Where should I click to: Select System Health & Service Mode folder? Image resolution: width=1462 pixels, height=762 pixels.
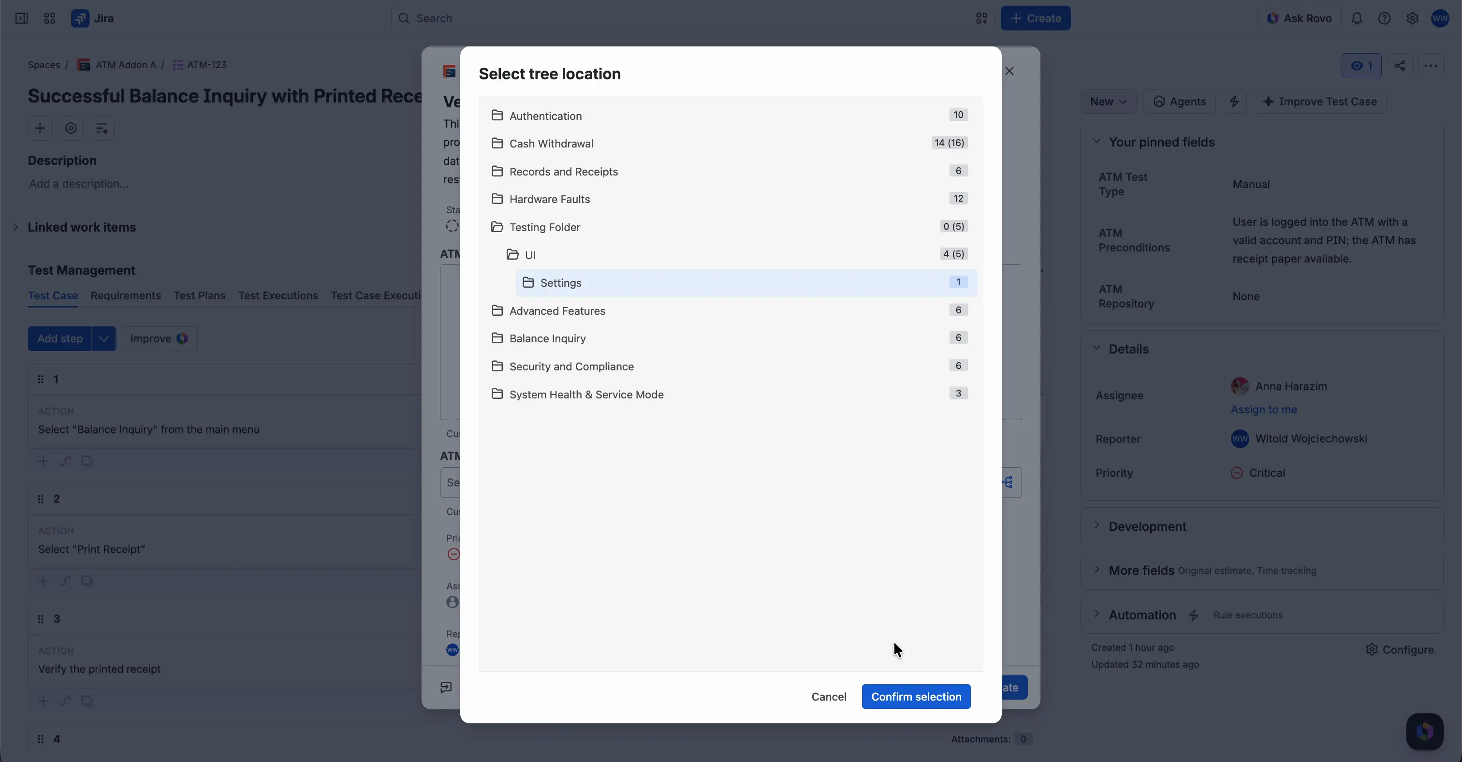730,395
